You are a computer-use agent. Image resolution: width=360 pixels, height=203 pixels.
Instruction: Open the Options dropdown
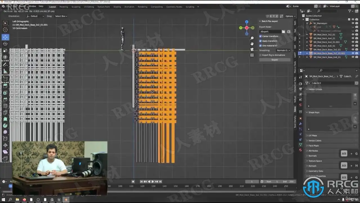point(290,16)
